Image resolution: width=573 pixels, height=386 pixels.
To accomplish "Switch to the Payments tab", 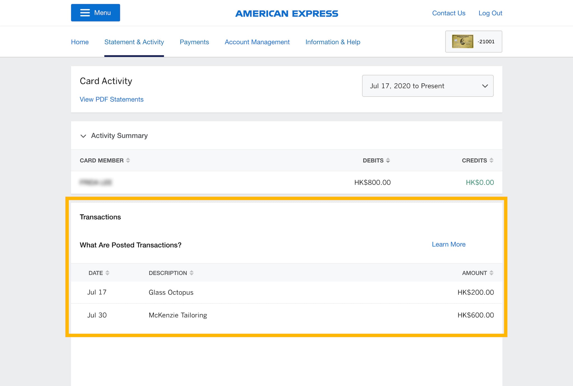I will click(x=194, y=42).
